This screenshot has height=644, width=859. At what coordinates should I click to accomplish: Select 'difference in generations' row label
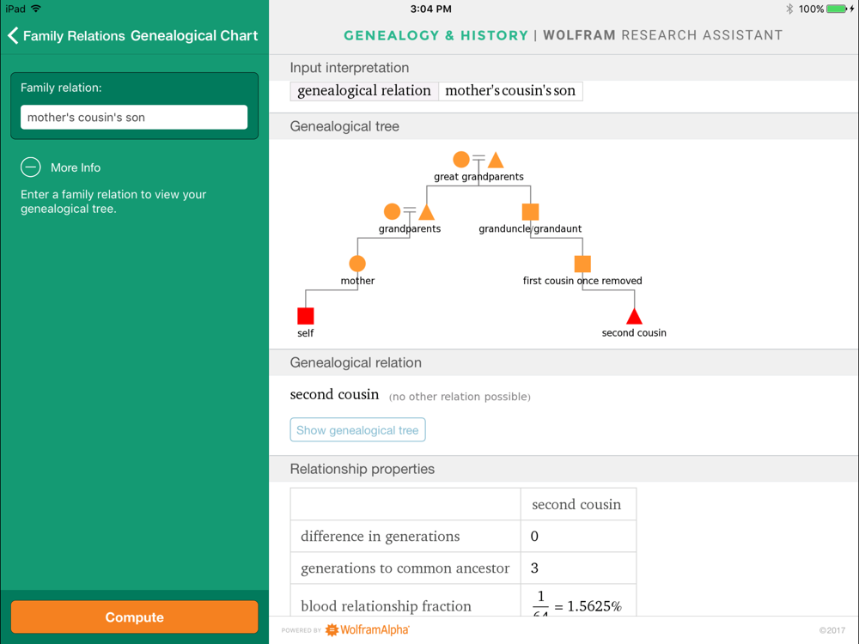381,536
